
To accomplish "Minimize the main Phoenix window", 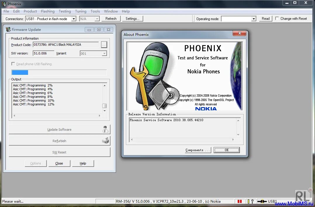I will point(287,3).
